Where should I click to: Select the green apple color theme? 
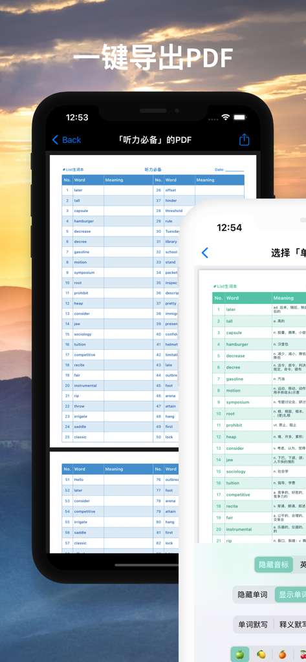pos(239,654)
